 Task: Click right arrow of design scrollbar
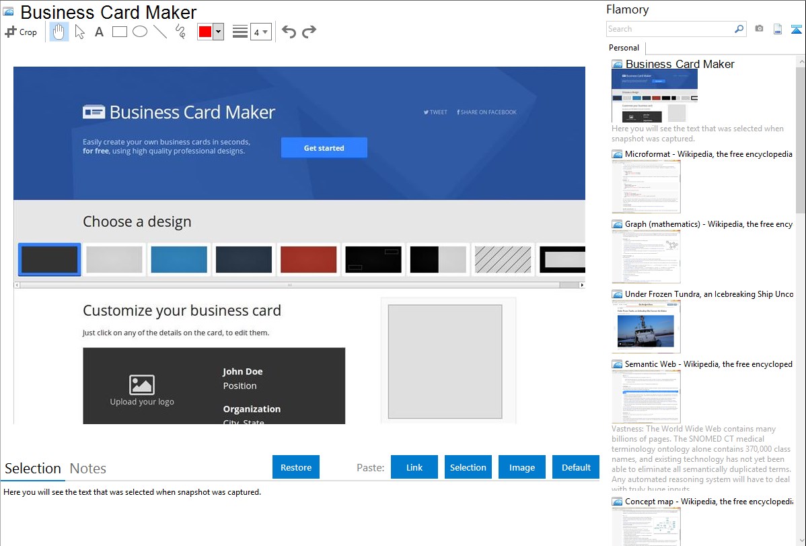[582, 285]
